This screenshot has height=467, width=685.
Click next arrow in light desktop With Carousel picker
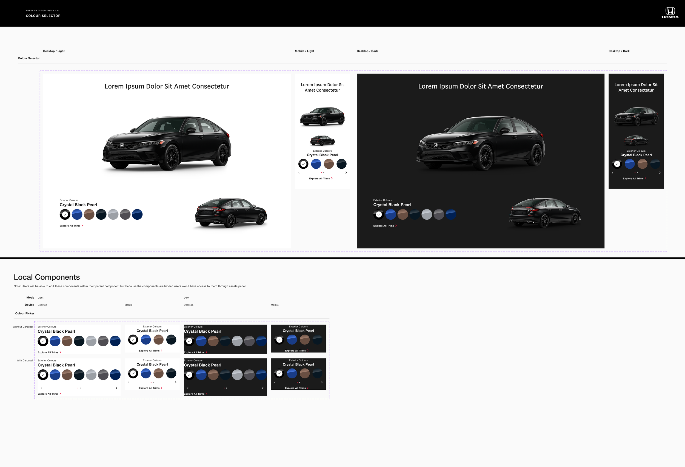pyautogui.click(x=117, y=388)
